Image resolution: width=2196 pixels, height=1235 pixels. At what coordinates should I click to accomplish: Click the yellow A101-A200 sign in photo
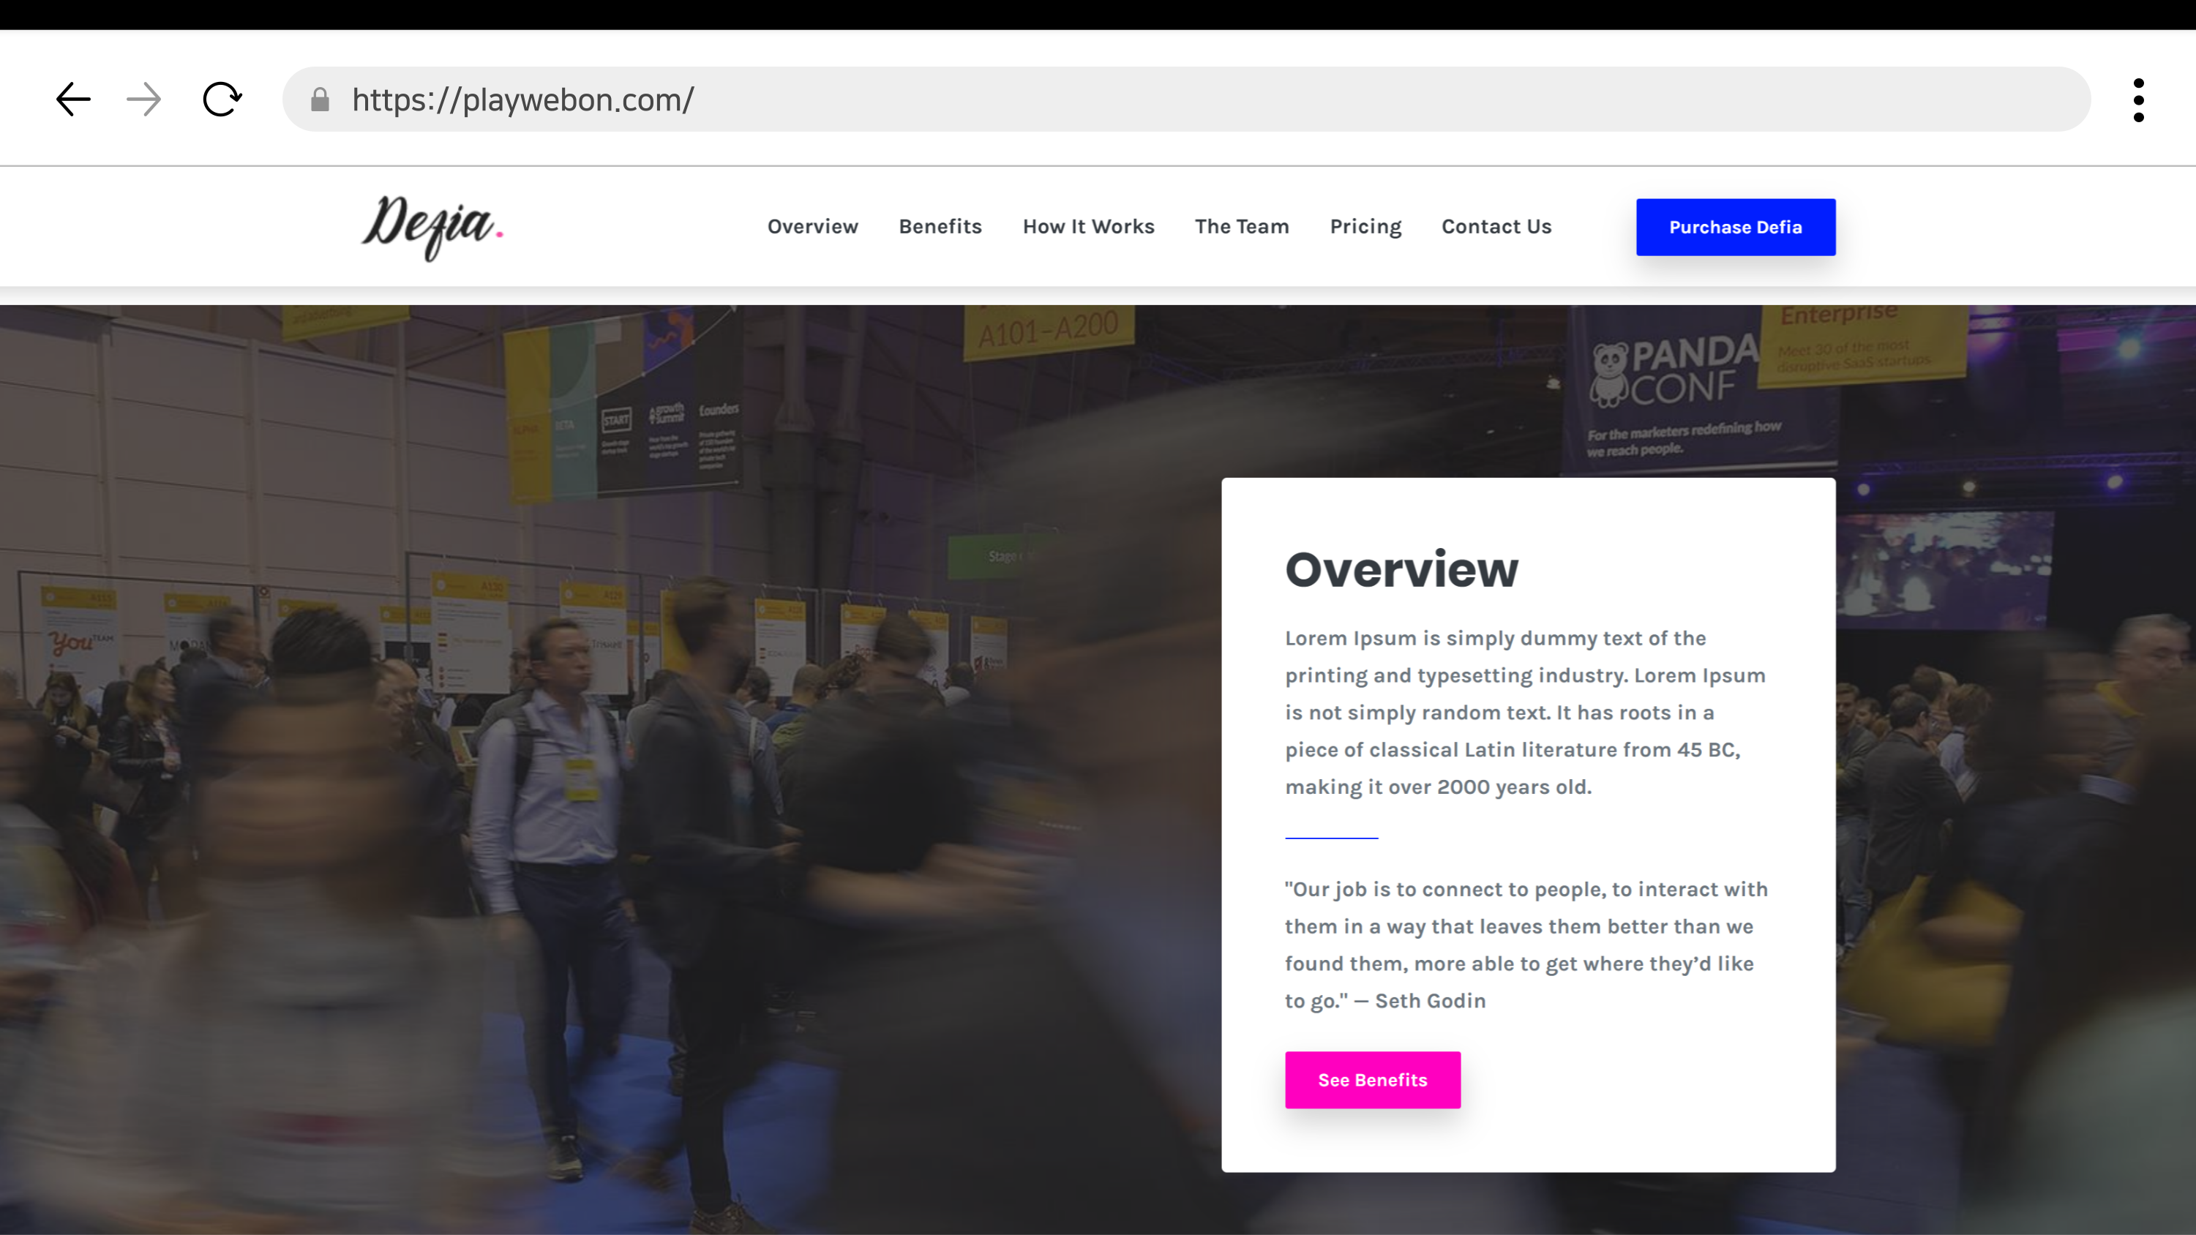(x=1048, y=330)
